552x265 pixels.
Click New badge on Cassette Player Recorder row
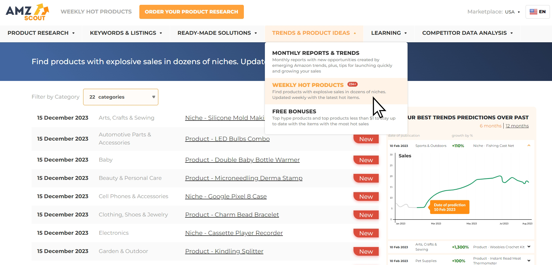coord(366,233)
